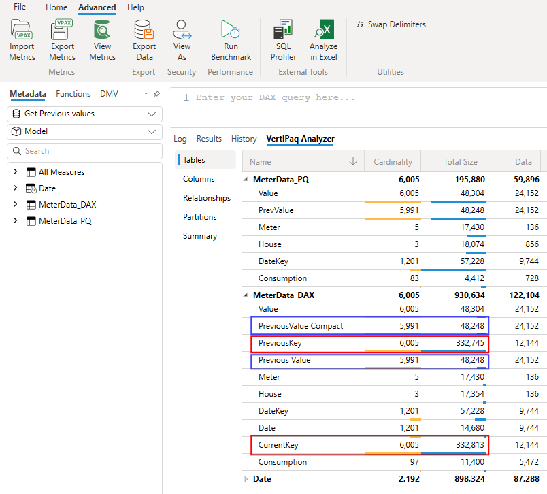Click the MeterData_DAX Date column row
Viewport: 547px width, 494px height.
394,428
